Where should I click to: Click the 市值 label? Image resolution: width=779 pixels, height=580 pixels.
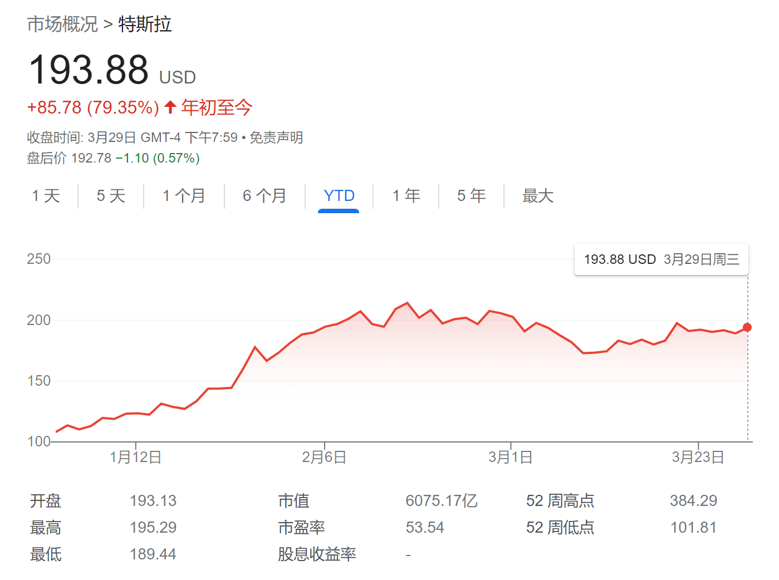tap(293, 501)
